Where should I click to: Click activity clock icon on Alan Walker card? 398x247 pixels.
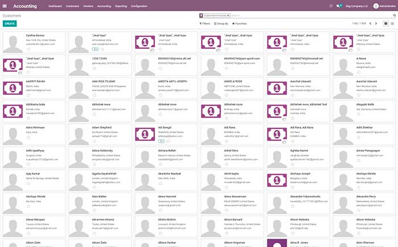coord(94,210)
